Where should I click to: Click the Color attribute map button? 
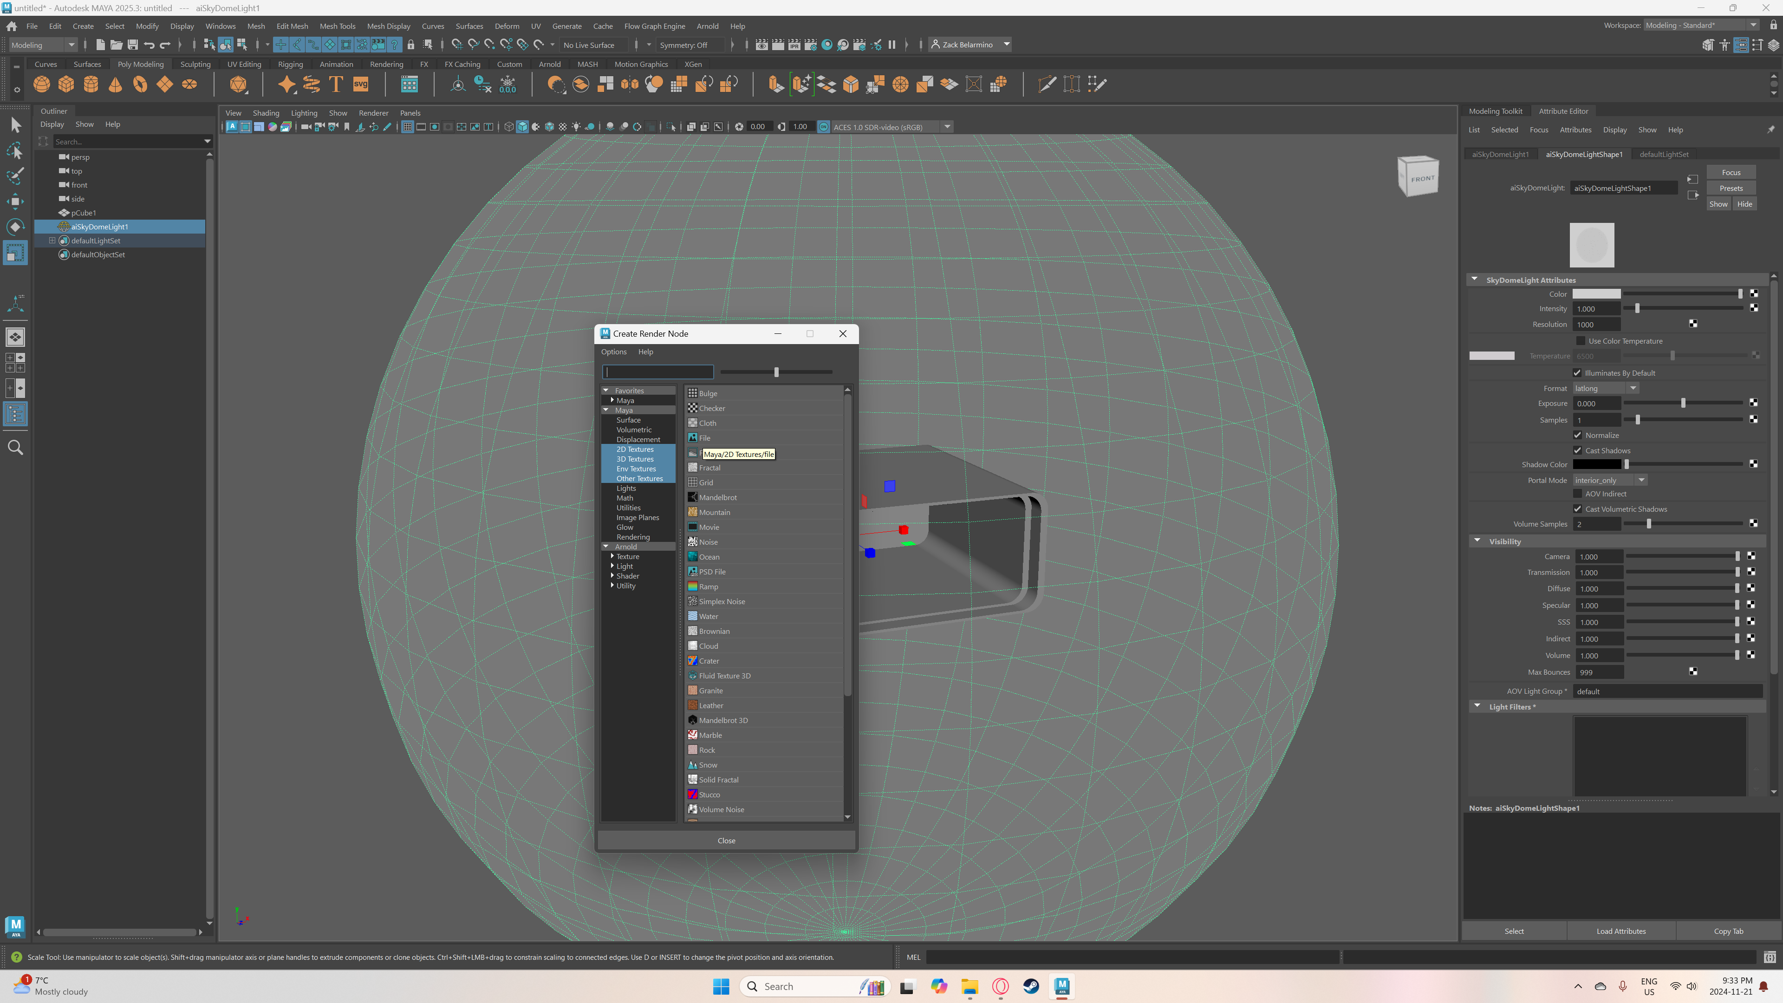[x=1754, y=293]
